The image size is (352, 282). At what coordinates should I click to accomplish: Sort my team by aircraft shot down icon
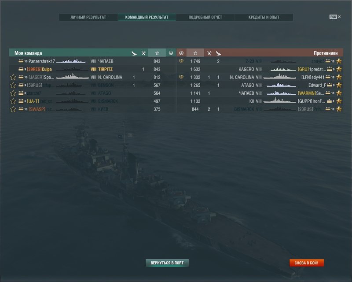[x=134, y=53]
